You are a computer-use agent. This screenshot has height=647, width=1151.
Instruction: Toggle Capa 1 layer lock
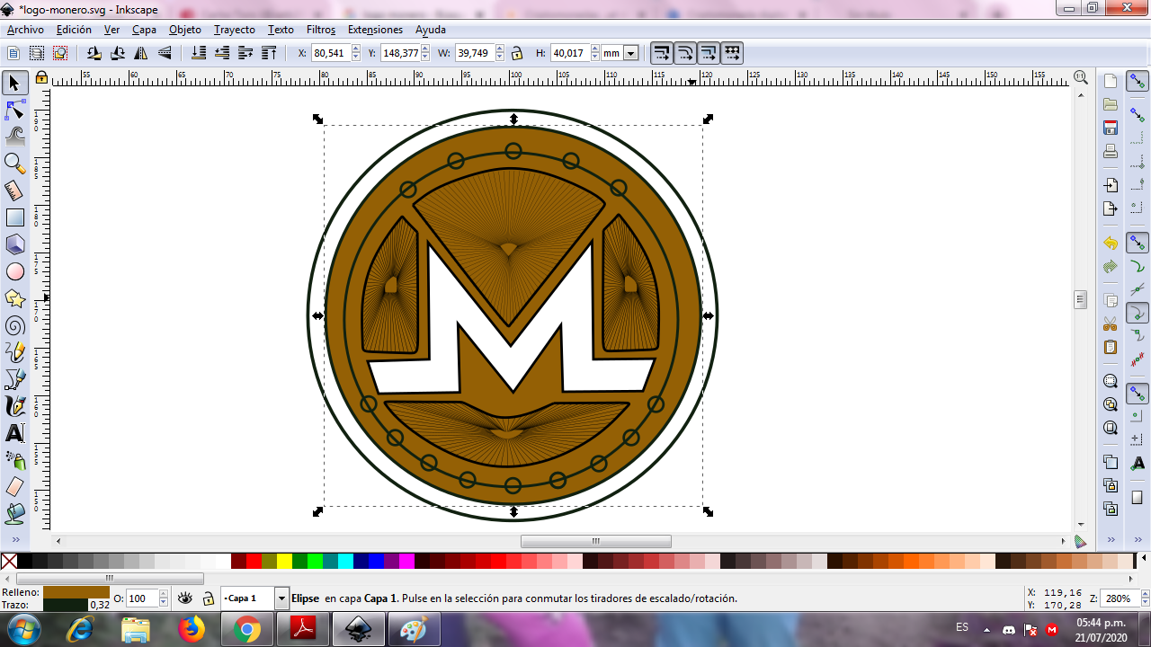point(208,598)
